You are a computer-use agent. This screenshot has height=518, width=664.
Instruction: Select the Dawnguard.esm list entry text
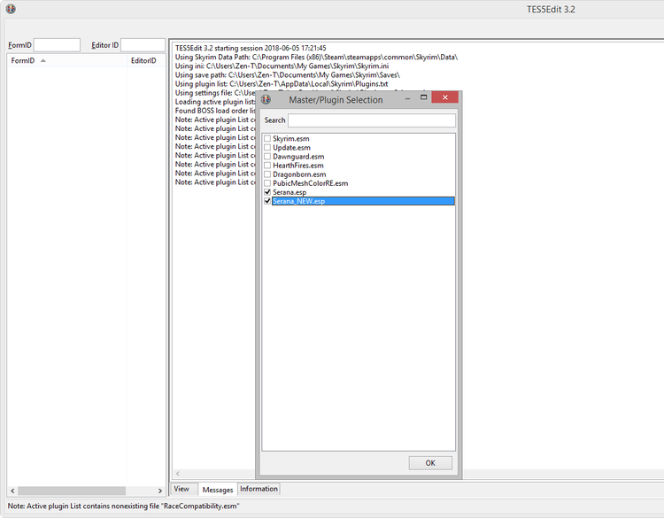298,157
